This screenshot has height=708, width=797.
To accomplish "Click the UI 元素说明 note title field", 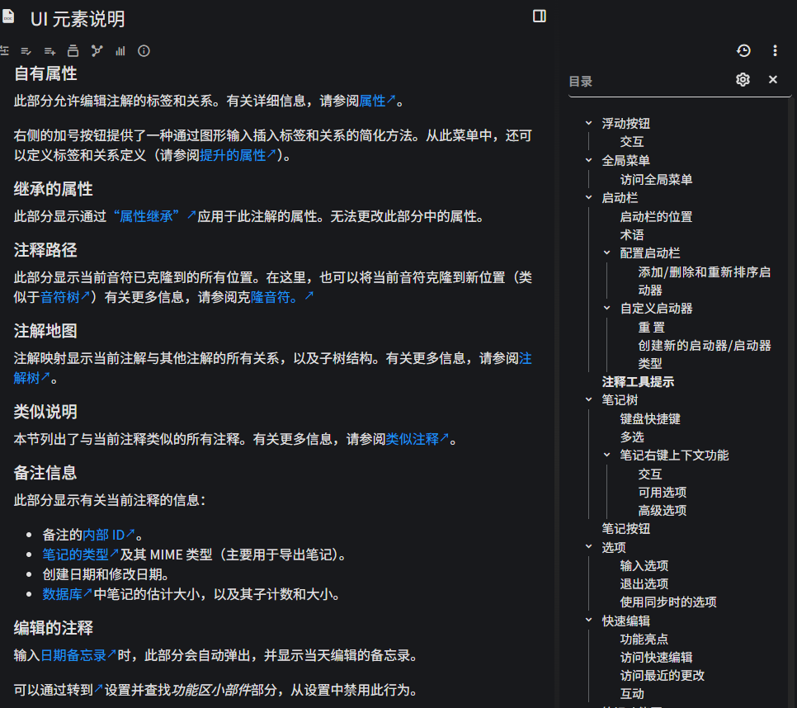I will [78, 19].
